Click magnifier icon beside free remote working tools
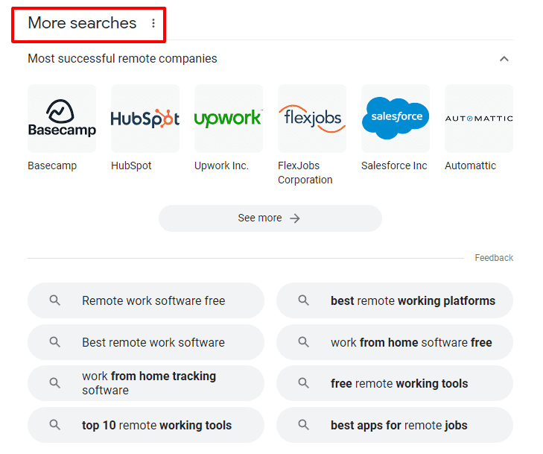 pyautogui.click(x=304, y=383)
